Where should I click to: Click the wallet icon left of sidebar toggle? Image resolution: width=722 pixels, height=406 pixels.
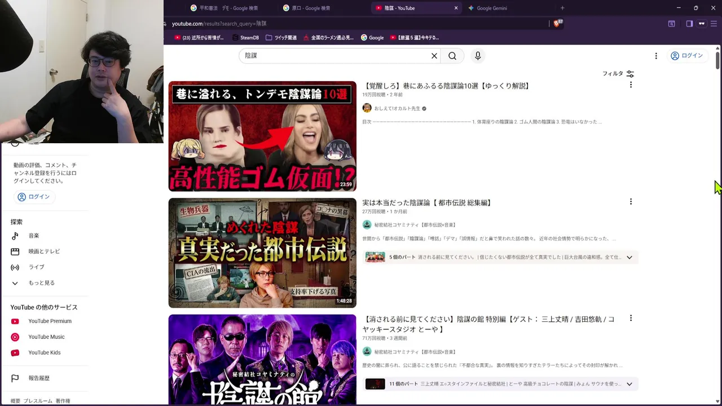point(672,24)
